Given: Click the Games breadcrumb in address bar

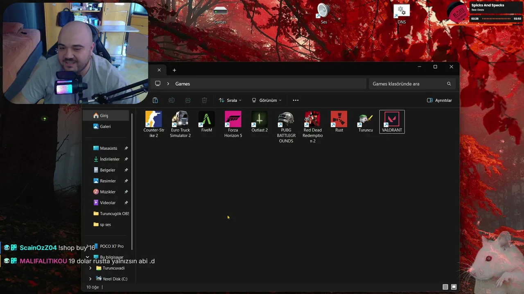Looking at the screenshot, I should point(183,84).
